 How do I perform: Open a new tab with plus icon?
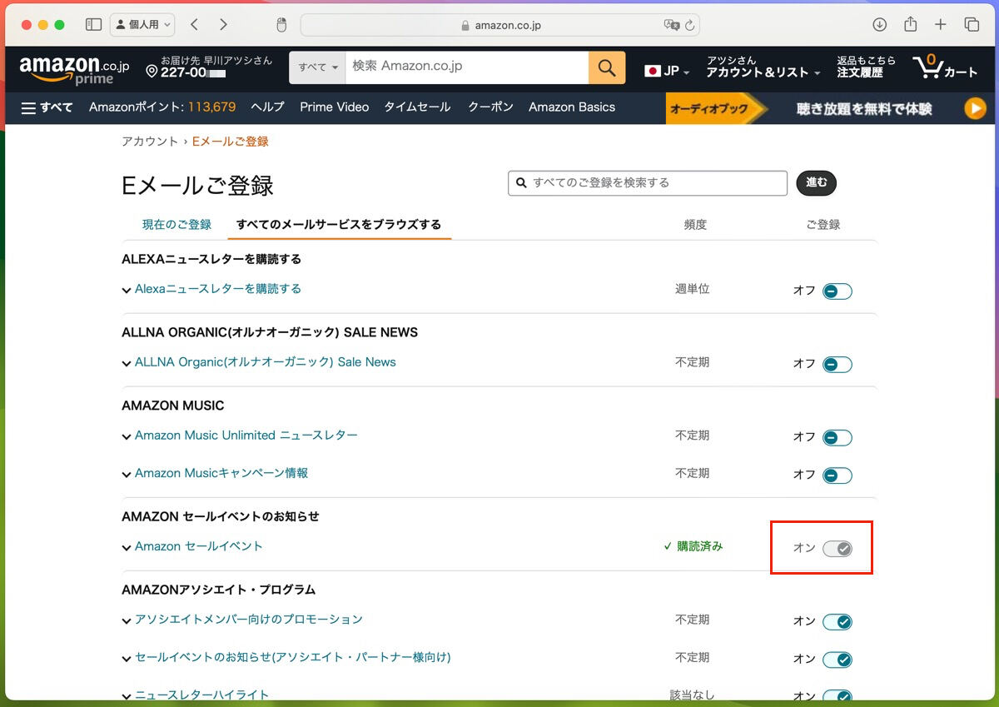pos(941,25)
